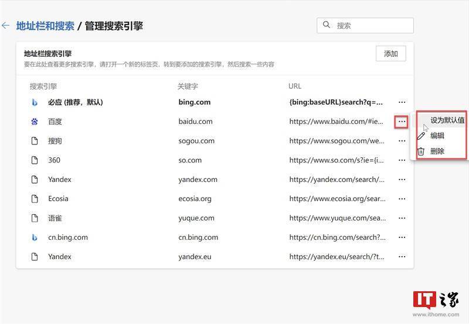469x324 pixels.
Task: Open more options for 360 row
Action: [x=402, y=160]
